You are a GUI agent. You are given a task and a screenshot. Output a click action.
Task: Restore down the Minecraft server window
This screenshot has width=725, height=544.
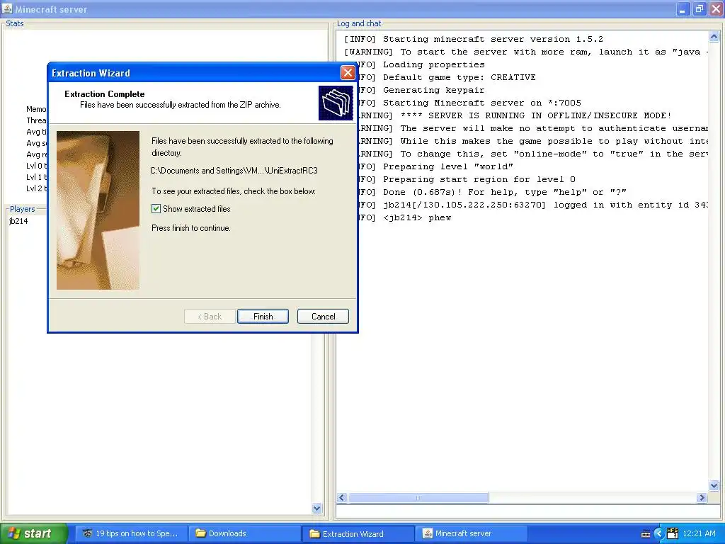(x=699, y=8)
